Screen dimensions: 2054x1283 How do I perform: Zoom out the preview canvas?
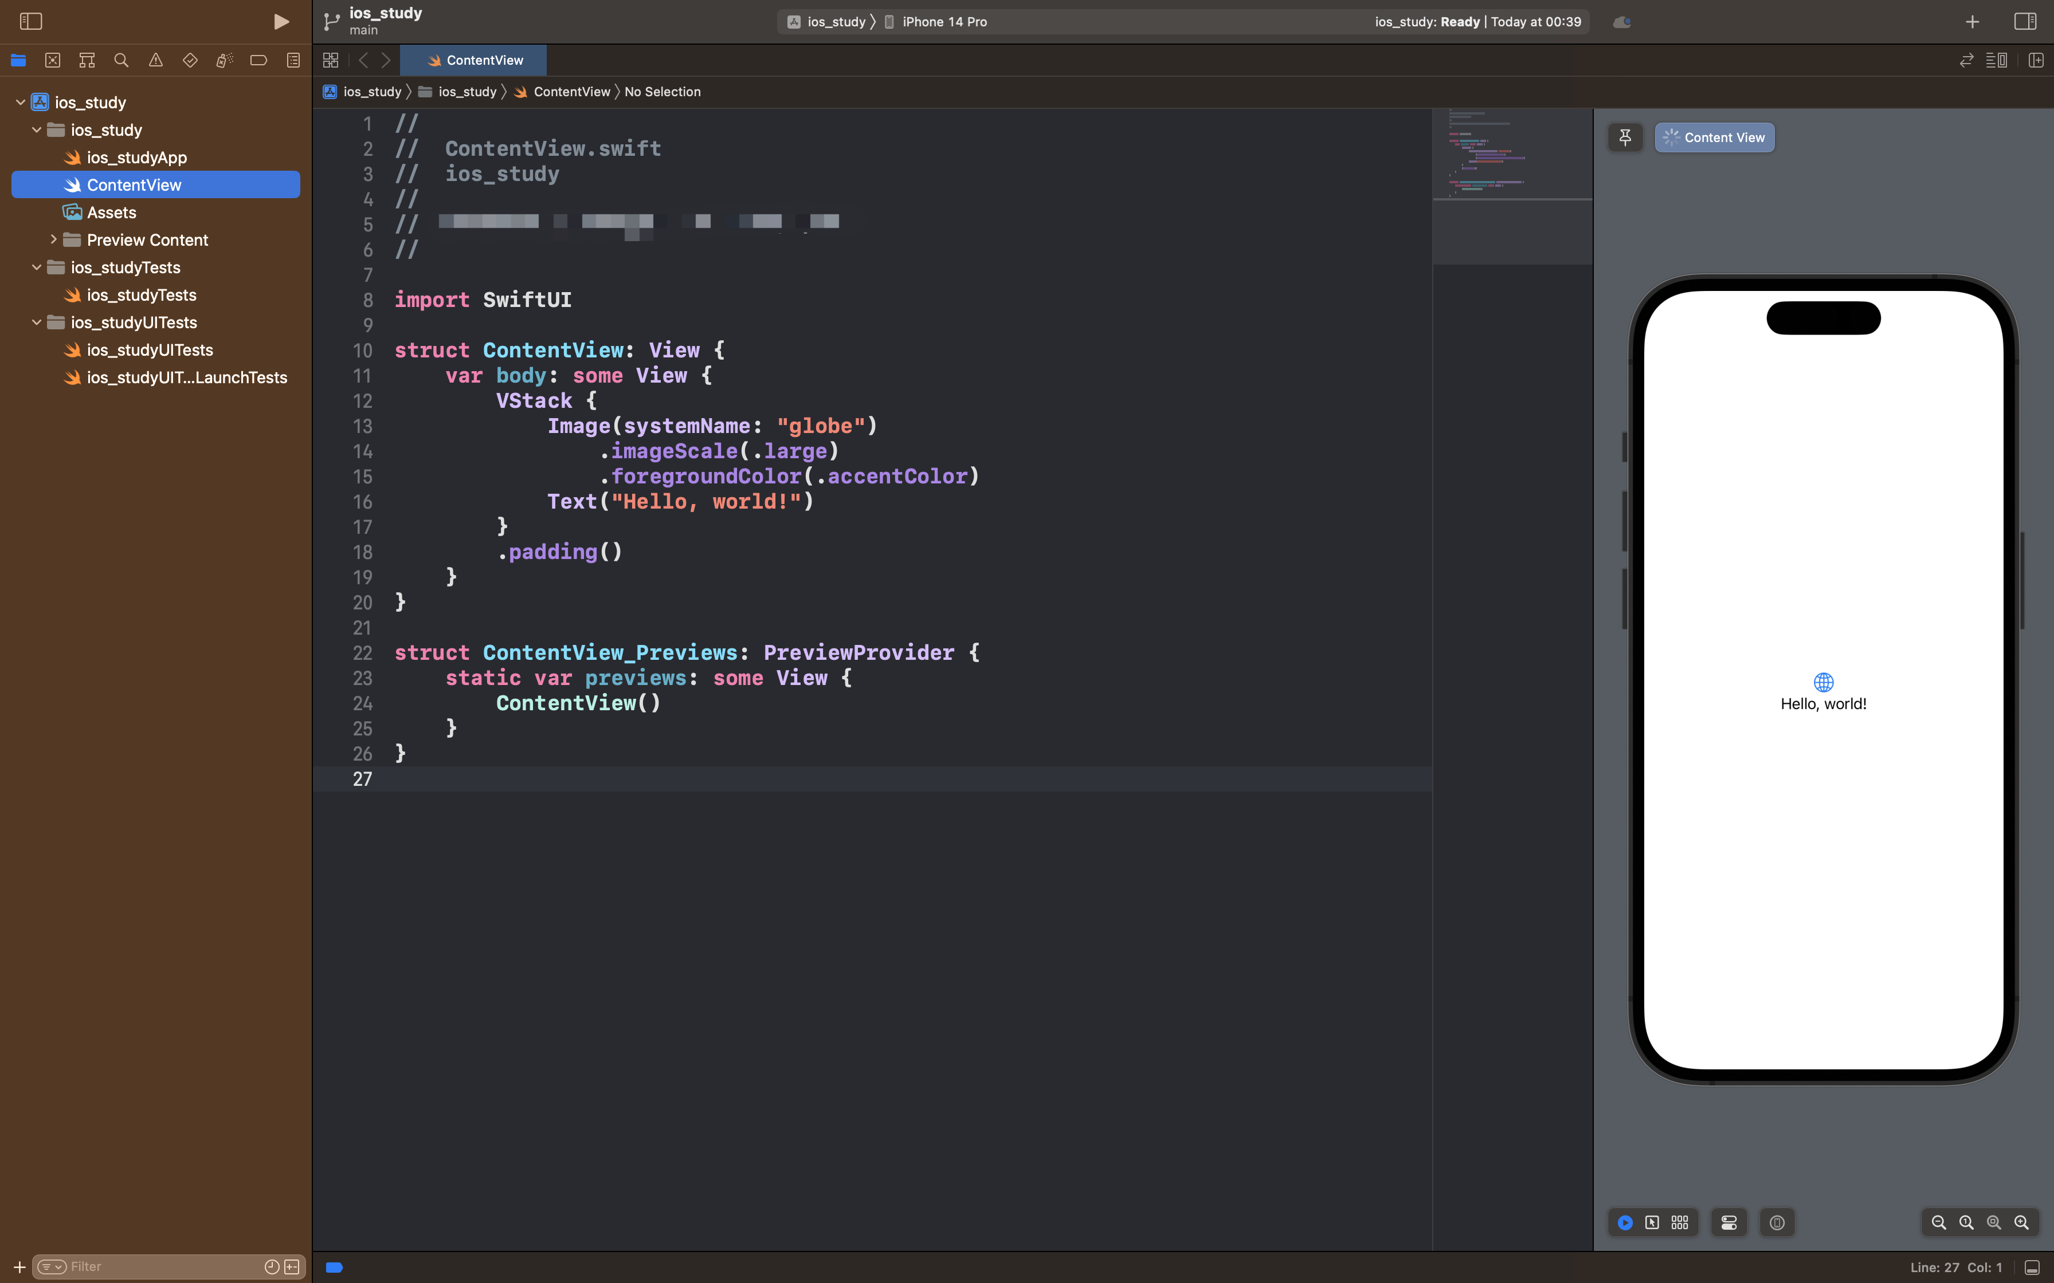[x=1939, y=1223]
